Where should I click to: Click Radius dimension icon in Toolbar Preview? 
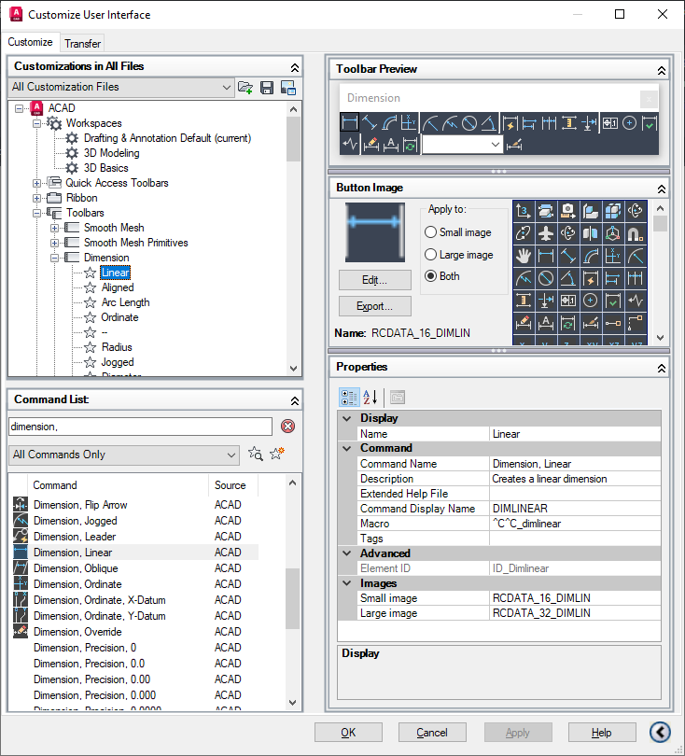click(x=430, y=123)
